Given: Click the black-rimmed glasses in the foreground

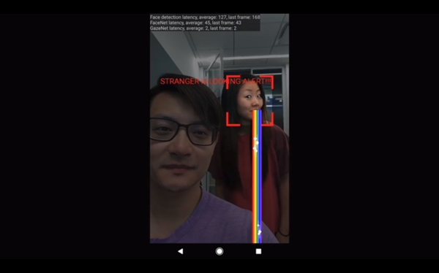Looking at the screenshot, I should (184, 131).
